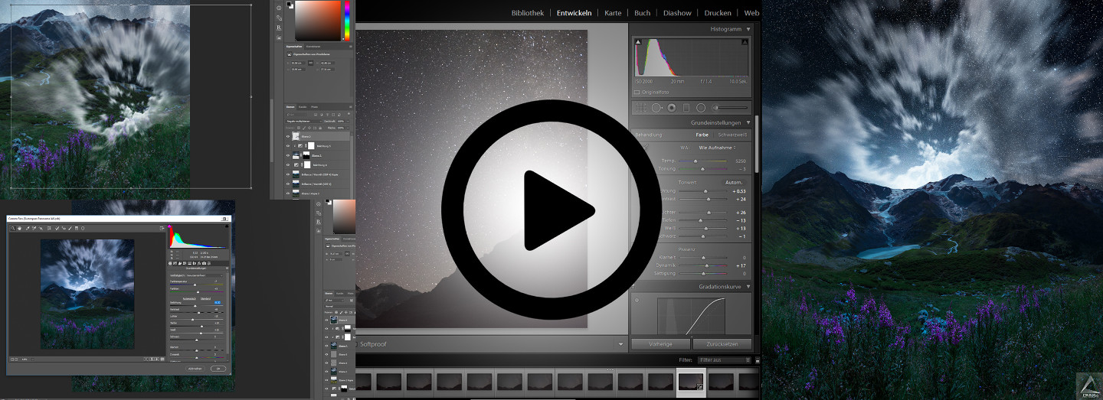The width and height of the screenshot is (1103, 400).
Task: Open the Diashow module
Action: click(x=677, y=13)
